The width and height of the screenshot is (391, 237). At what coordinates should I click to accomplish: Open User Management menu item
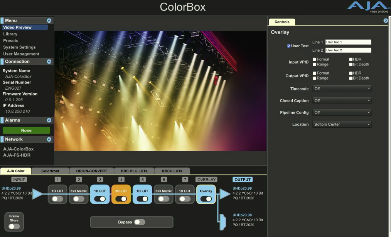pos(21,54)
